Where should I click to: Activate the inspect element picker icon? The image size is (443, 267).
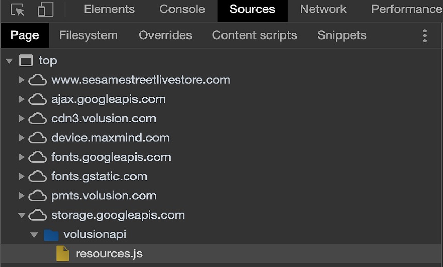coord(18,9)
